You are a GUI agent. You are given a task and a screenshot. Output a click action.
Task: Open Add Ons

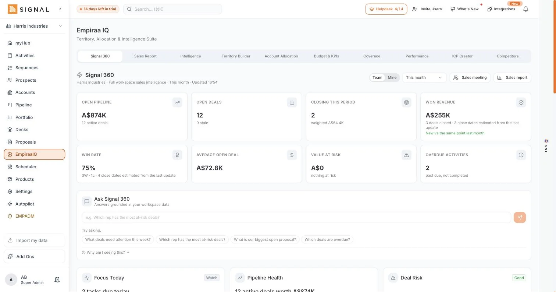click(x=35, y=257)
